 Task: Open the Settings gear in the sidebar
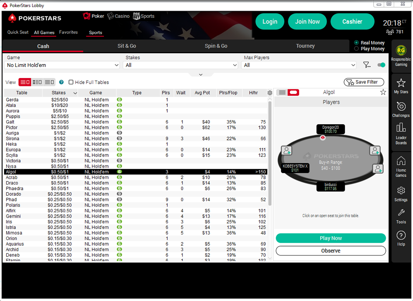tap(401, 190)
